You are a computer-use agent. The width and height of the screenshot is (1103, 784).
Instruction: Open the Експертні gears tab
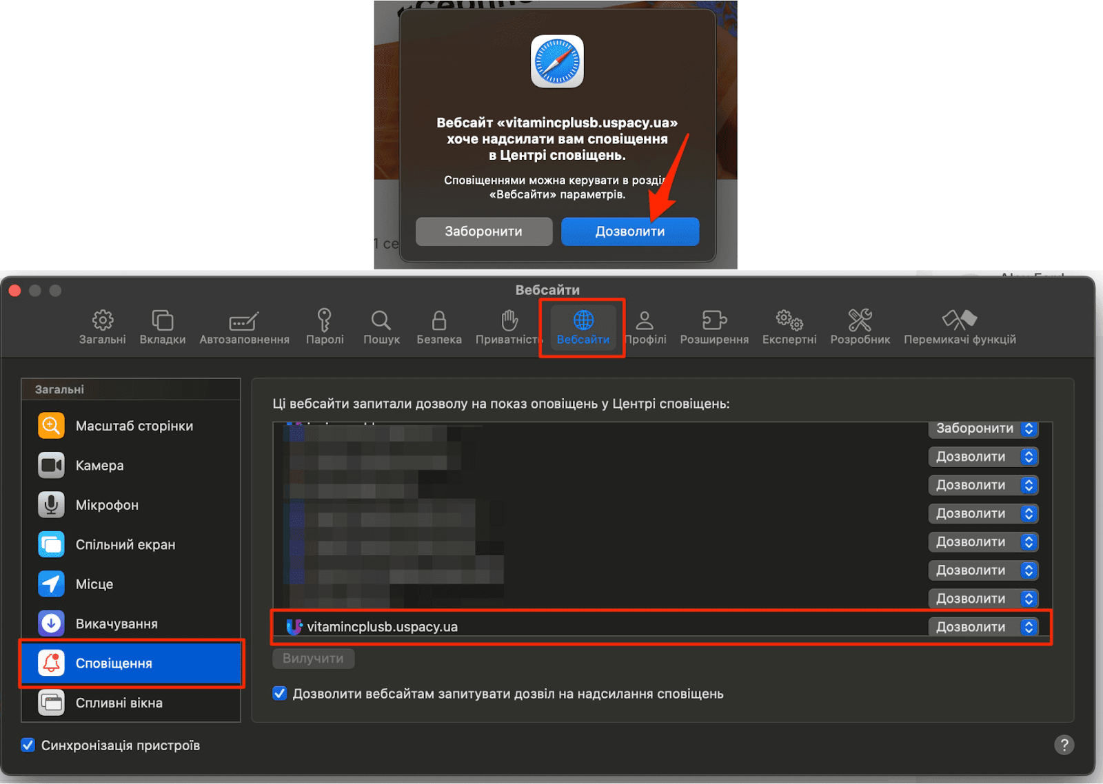(x=789, y=327)
